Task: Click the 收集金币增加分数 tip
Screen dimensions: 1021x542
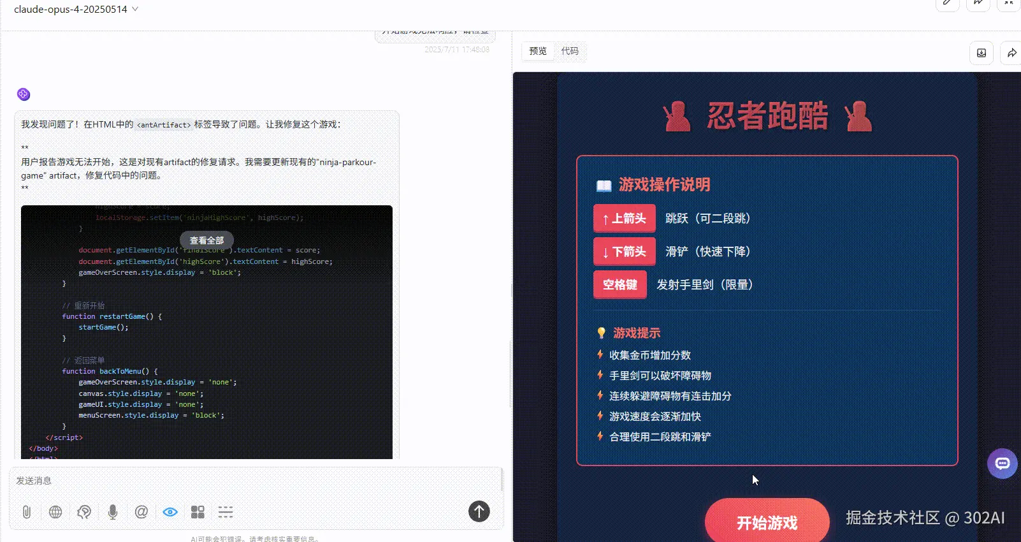Action: [650, 355]
